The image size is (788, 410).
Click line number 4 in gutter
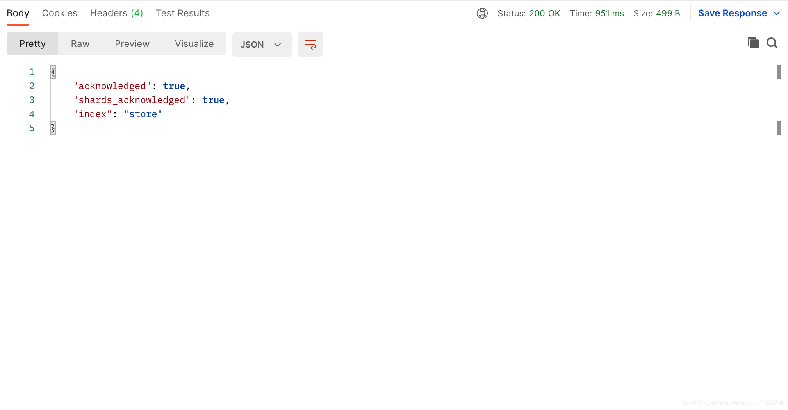coord(32,114)
